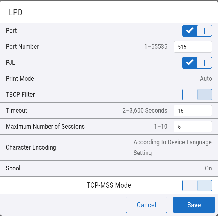Click the Cancel button
Image resolution: width=218 pixels, height=216 pixels.
click(146, 205)
